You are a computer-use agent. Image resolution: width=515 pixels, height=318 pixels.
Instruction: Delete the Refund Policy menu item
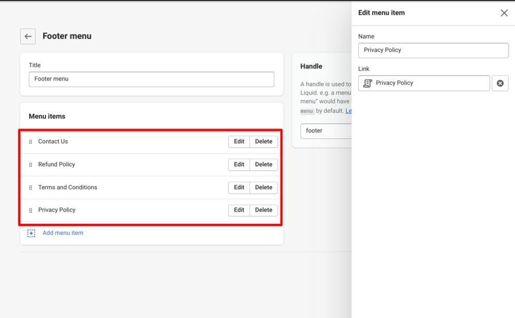(x=264, y=165)
